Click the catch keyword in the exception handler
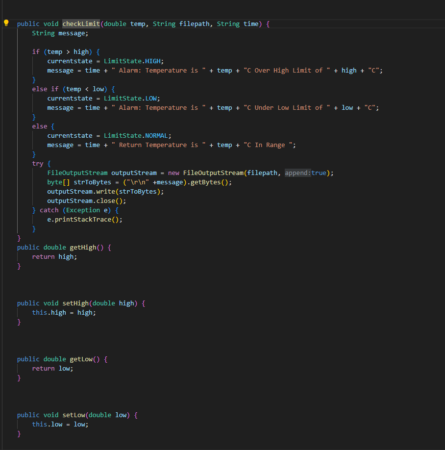Viewport: 445px width, 450px height. click(49, 210)
